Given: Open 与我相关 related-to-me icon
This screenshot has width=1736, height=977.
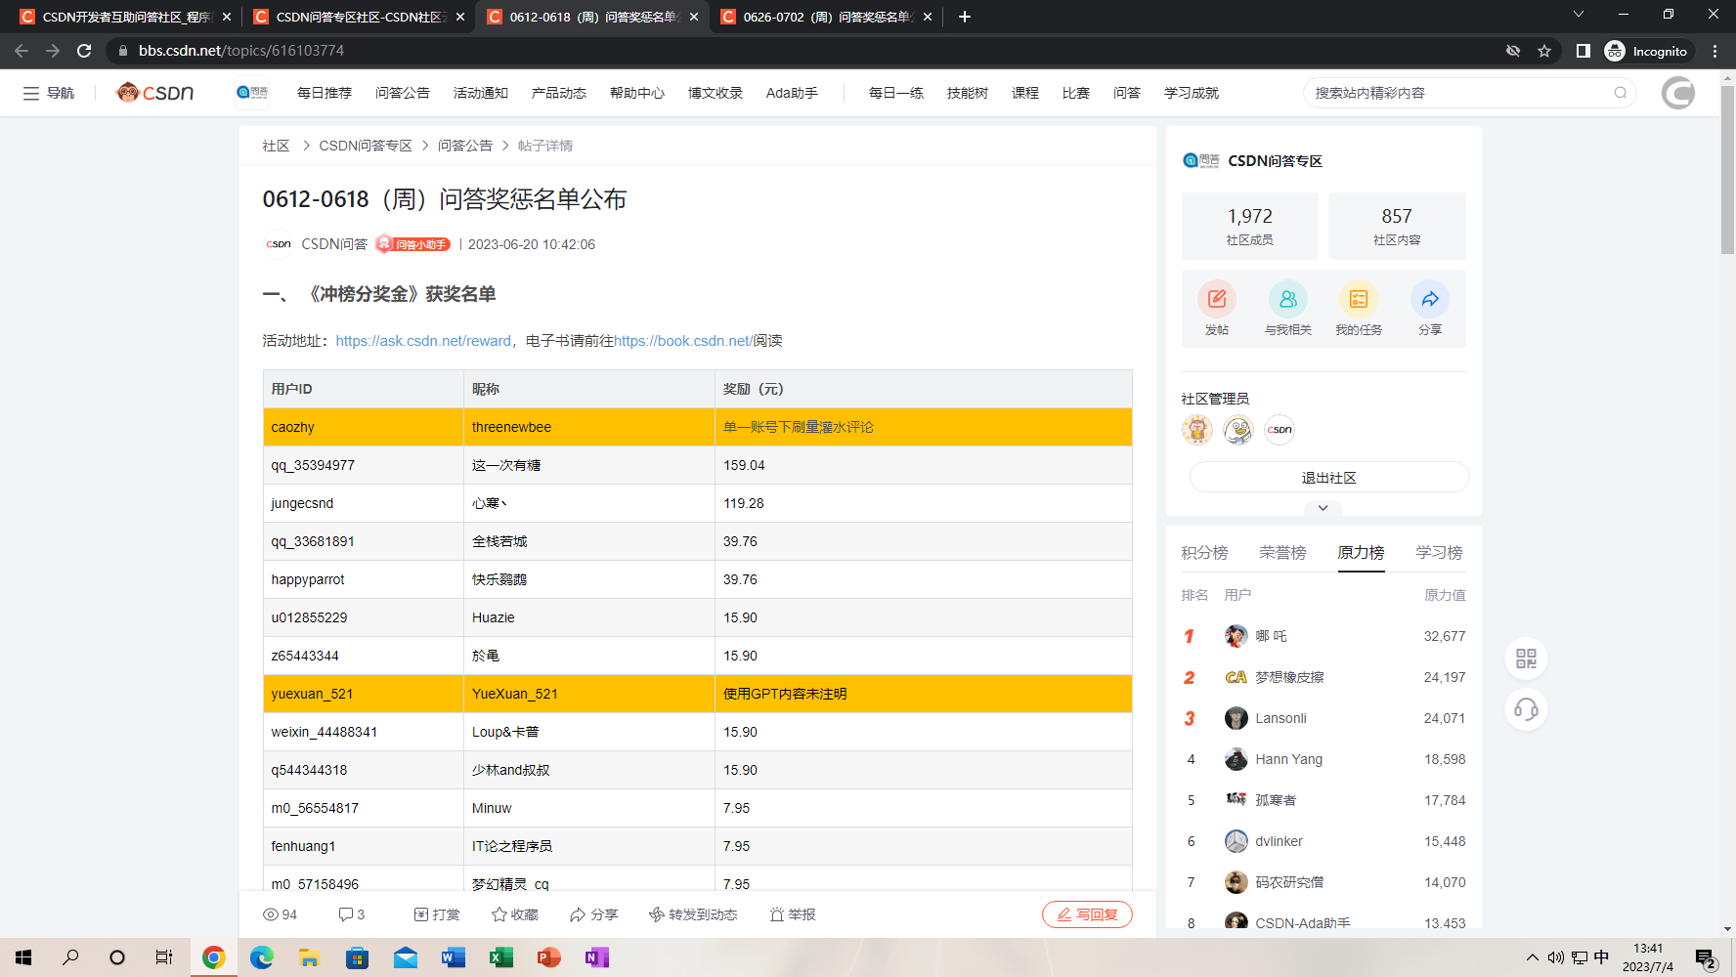Looking at the screenshot, I should [1287, 299].
